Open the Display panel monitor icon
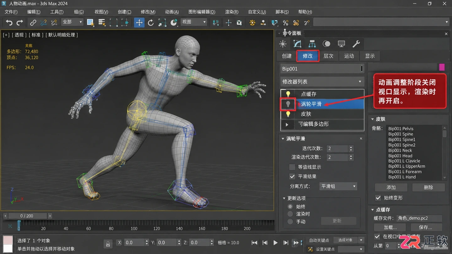This screenshot has width=452, height=254. pos(341,44)
